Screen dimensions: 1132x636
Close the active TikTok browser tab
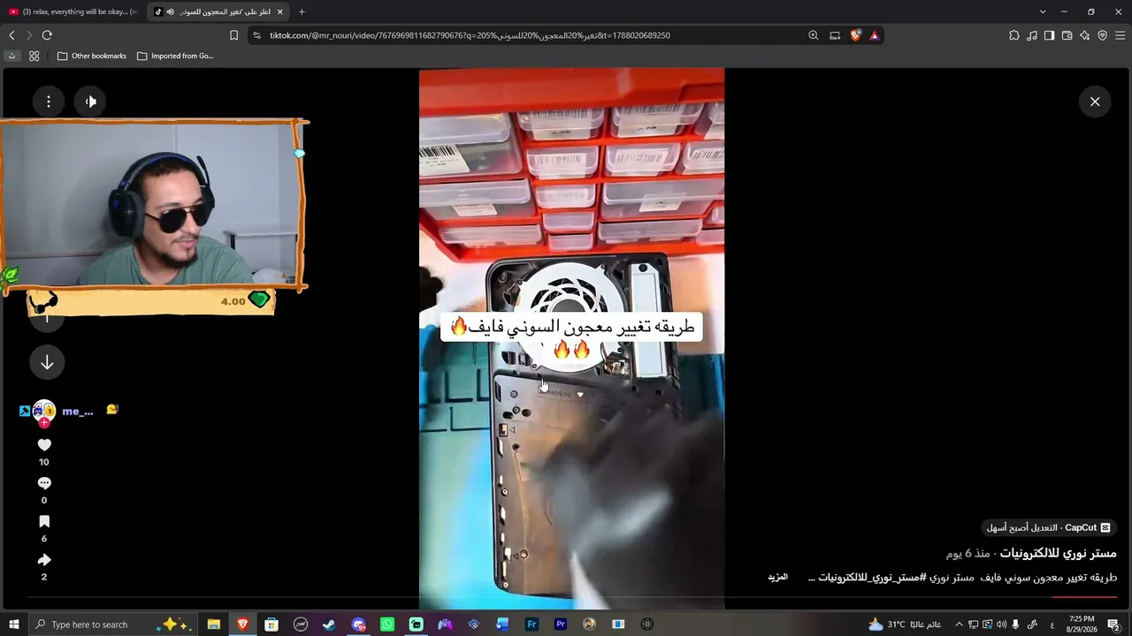(280, 11)
